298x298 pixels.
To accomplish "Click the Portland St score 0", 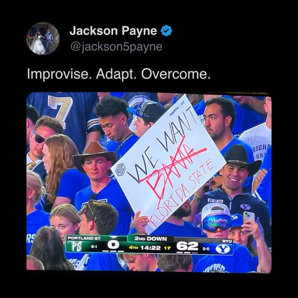I will pos(113,245).
